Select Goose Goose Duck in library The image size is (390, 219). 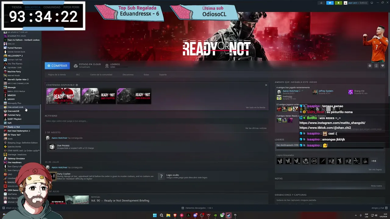(20, 52)
